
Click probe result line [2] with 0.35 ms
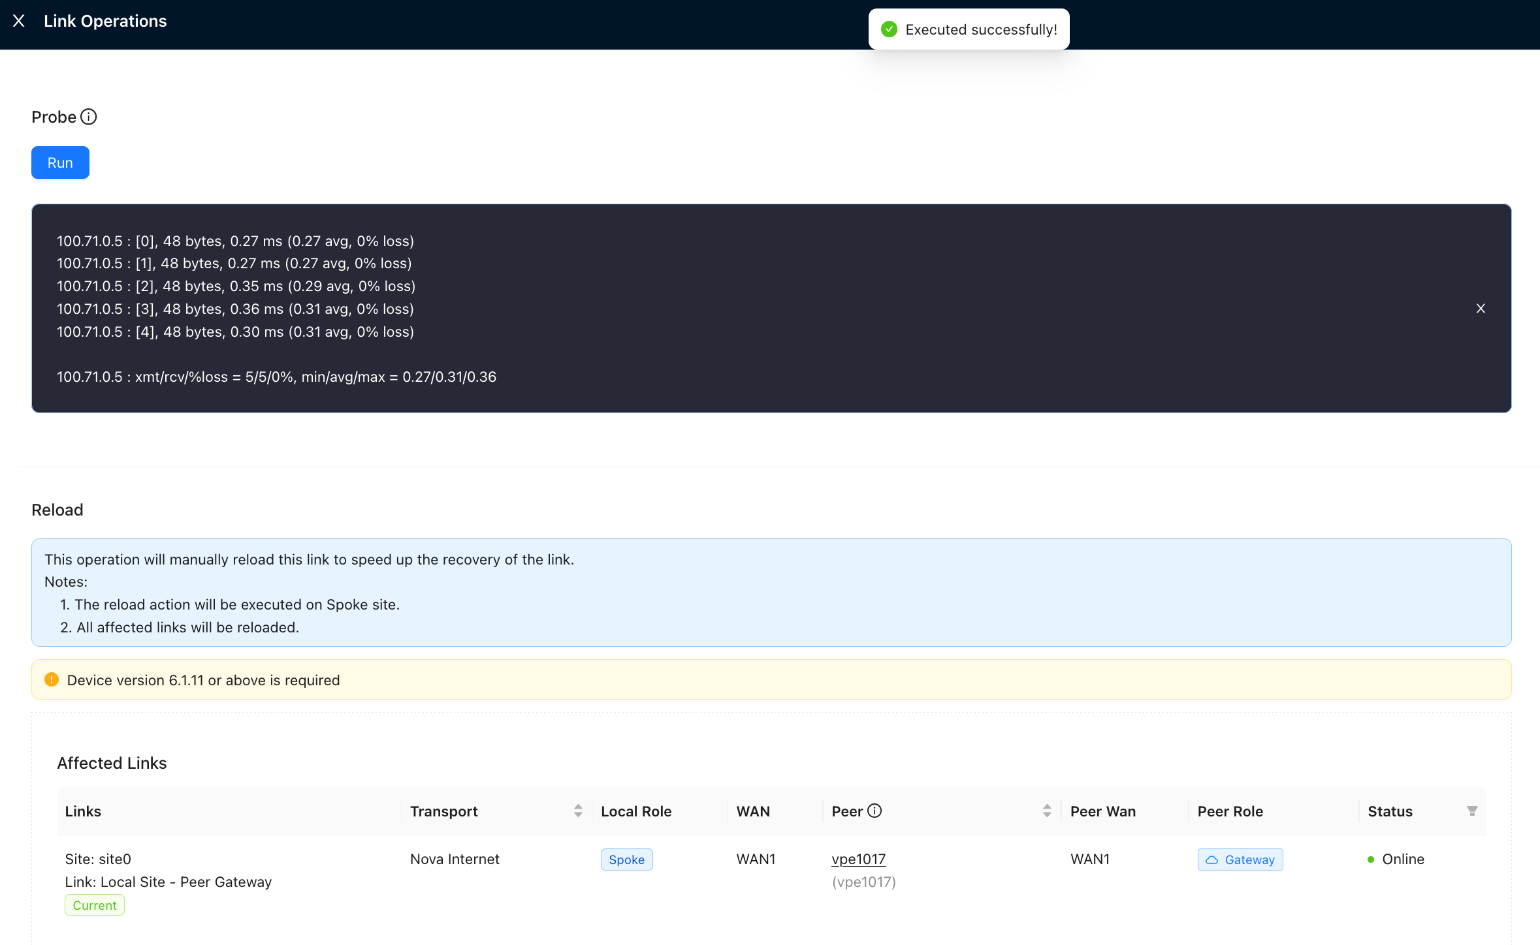tap(236, 286)
